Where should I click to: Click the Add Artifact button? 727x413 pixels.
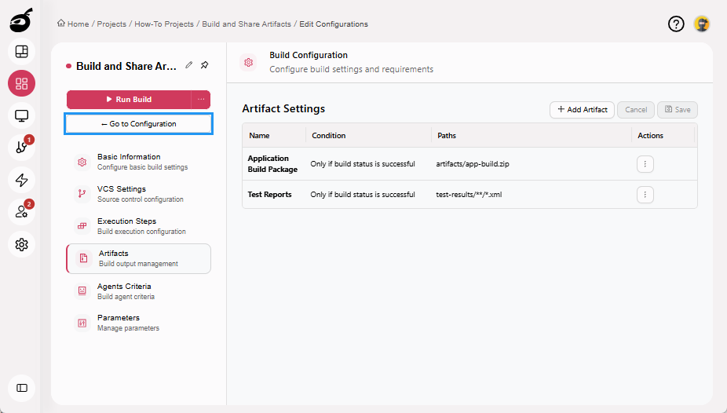(582, 110)
